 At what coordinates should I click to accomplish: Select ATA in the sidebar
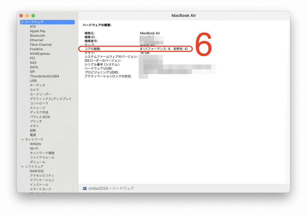(x=33, y=27)
